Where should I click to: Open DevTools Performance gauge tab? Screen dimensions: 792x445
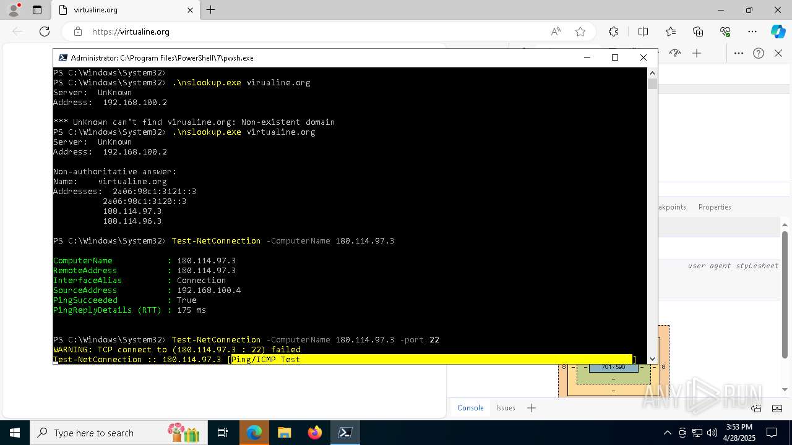pyautogui.click(x=675, y=53)
